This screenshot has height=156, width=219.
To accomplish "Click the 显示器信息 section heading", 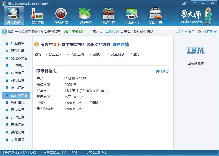I will 46,71.
